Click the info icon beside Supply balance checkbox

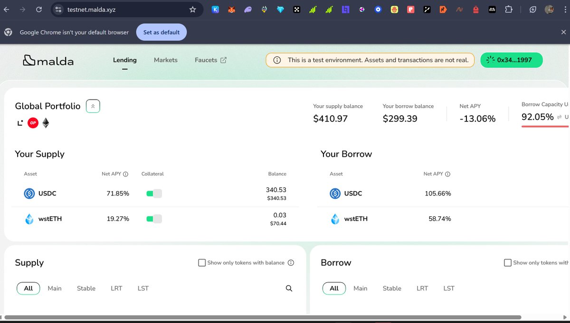(x=291, y=263)
